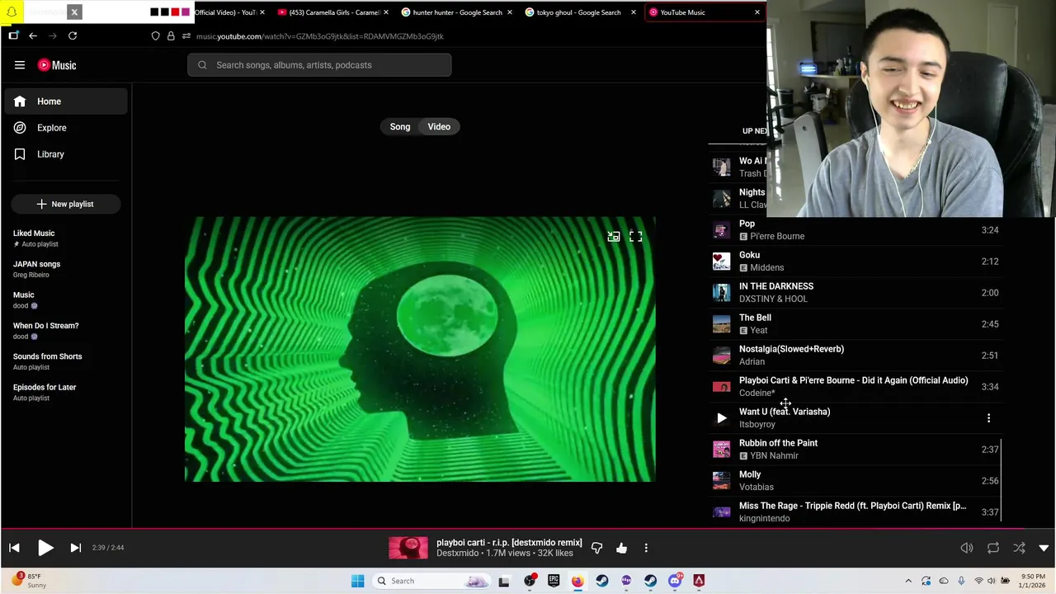1056x594 pixels.
Task: Select Nostalgia(Slowed+Reverb) by Adrian
Action: point(856,356)
